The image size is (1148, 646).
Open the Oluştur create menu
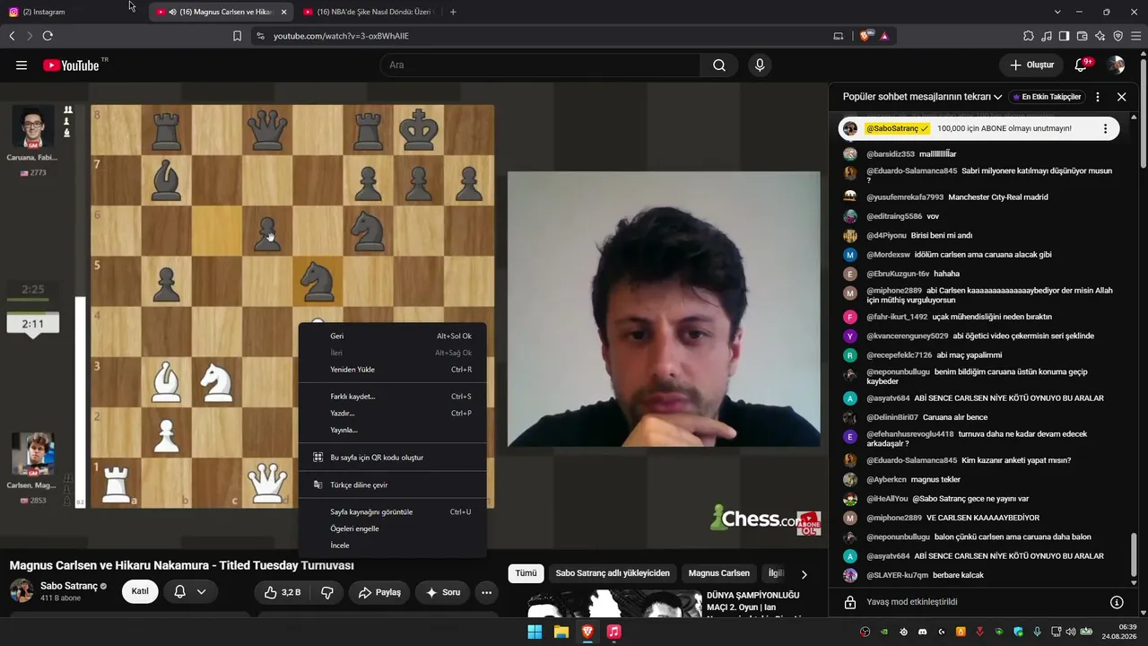point(1031,65)
